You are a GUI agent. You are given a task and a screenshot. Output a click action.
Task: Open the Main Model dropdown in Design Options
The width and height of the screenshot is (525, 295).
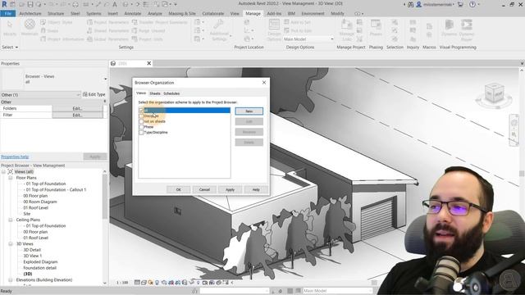tap(308, 39)
